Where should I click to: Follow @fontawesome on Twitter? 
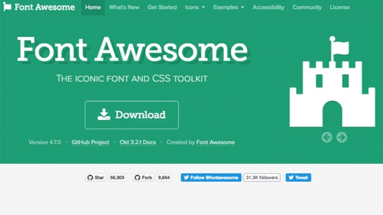[211, 178]
